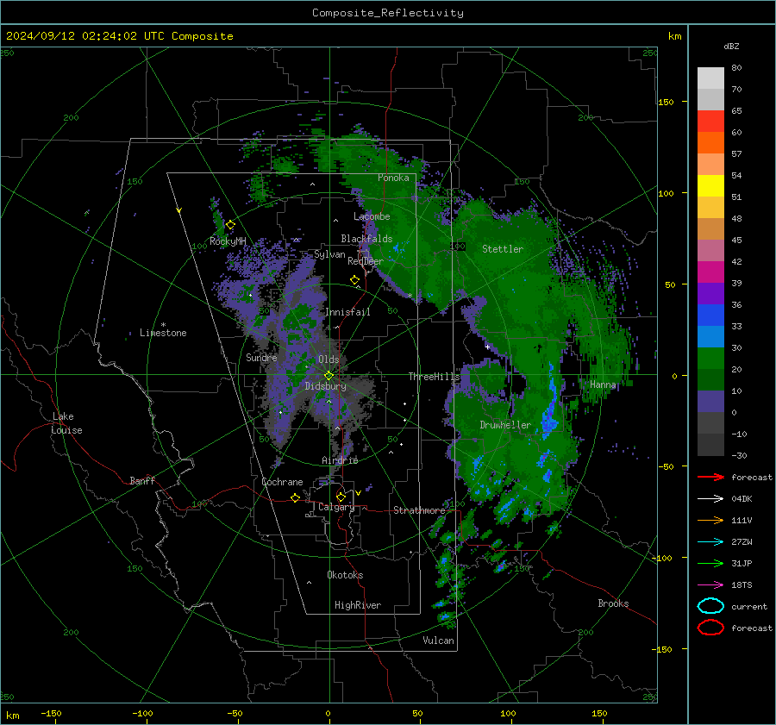
Task: Pick the darkest gray -30 dBZ swatch
Action: tap(710, 445)
